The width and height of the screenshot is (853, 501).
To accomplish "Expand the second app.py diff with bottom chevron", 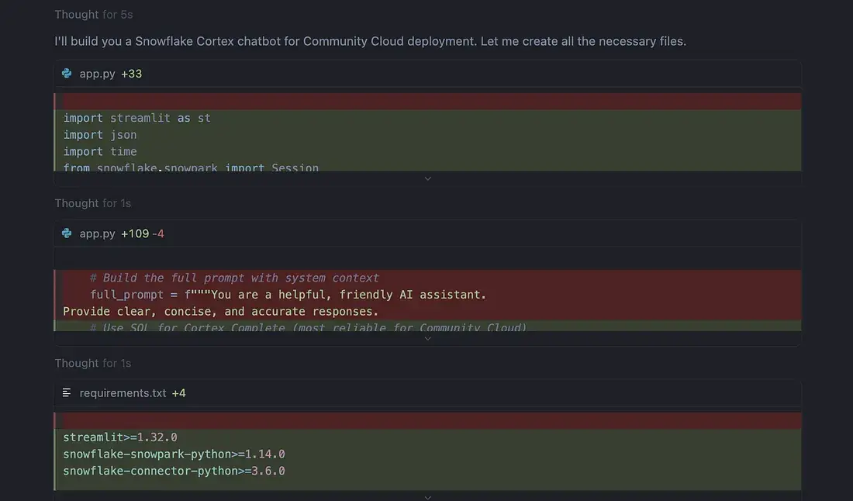I will coord(427,338).
